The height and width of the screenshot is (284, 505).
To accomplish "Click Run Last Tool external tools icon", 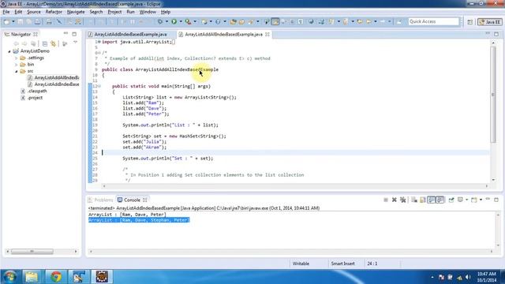I will [188, 21].
